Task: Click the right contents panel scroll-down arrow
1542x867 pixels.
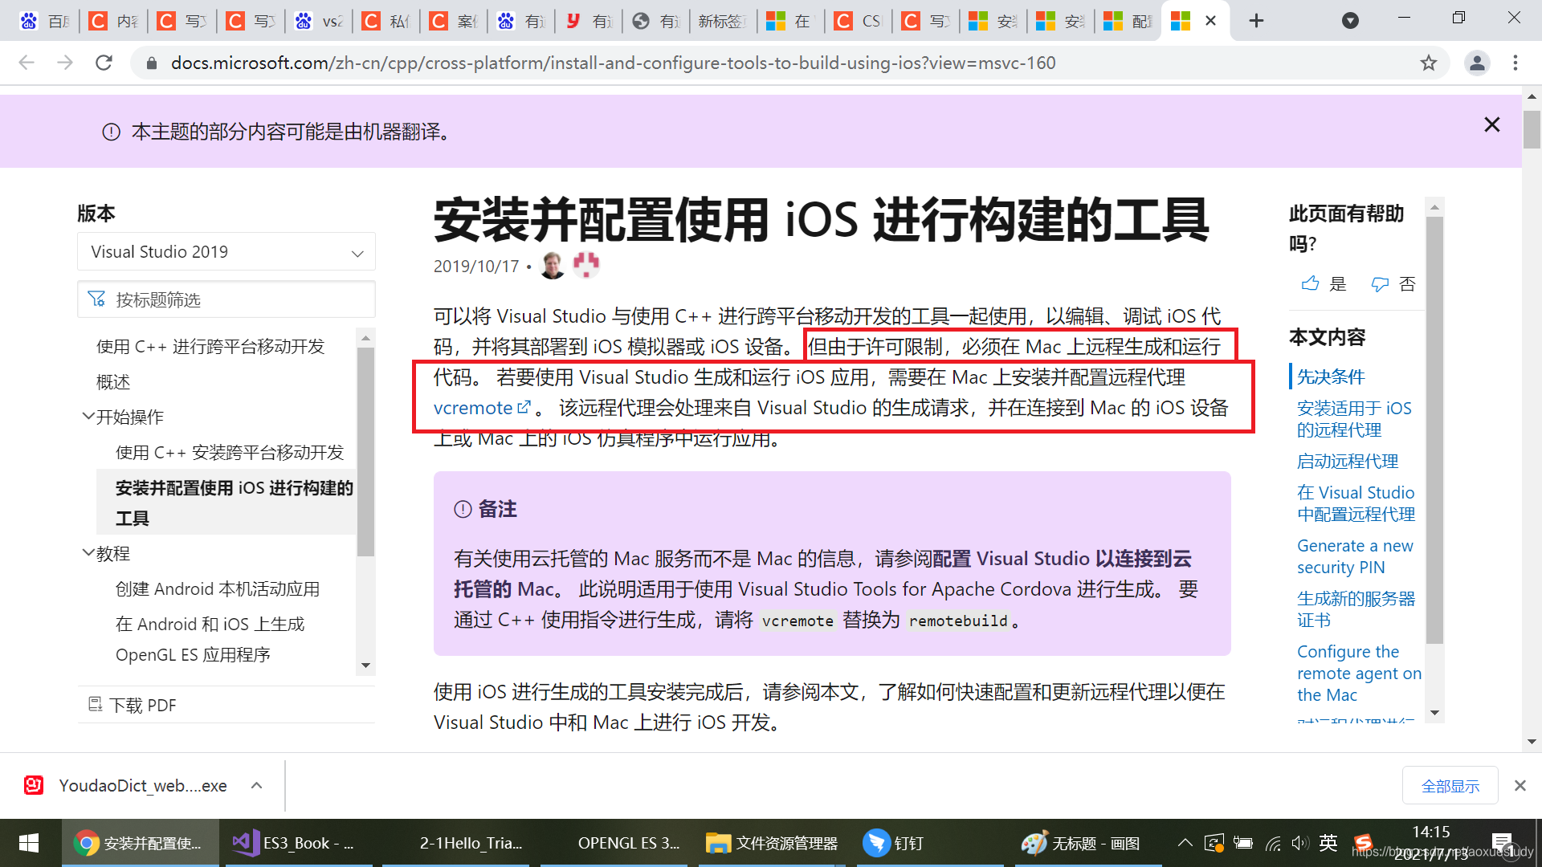Action: (1434, 713)
